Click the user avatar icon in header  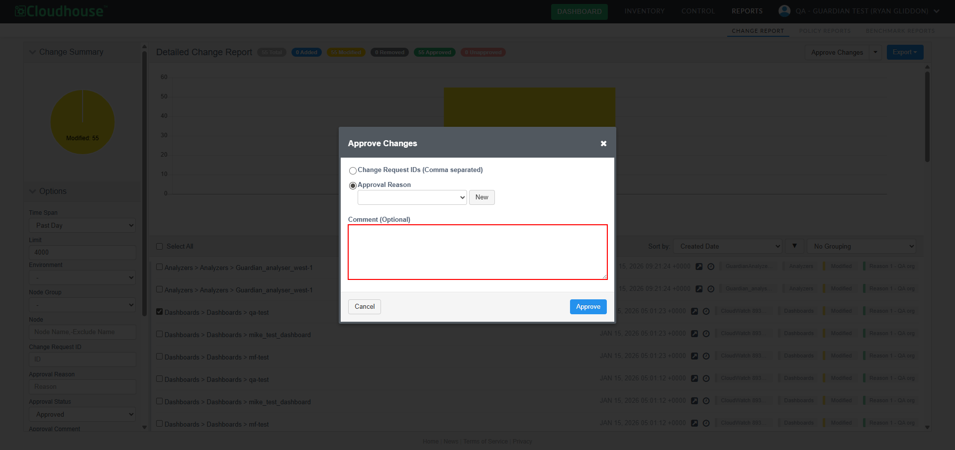point(784,11)
